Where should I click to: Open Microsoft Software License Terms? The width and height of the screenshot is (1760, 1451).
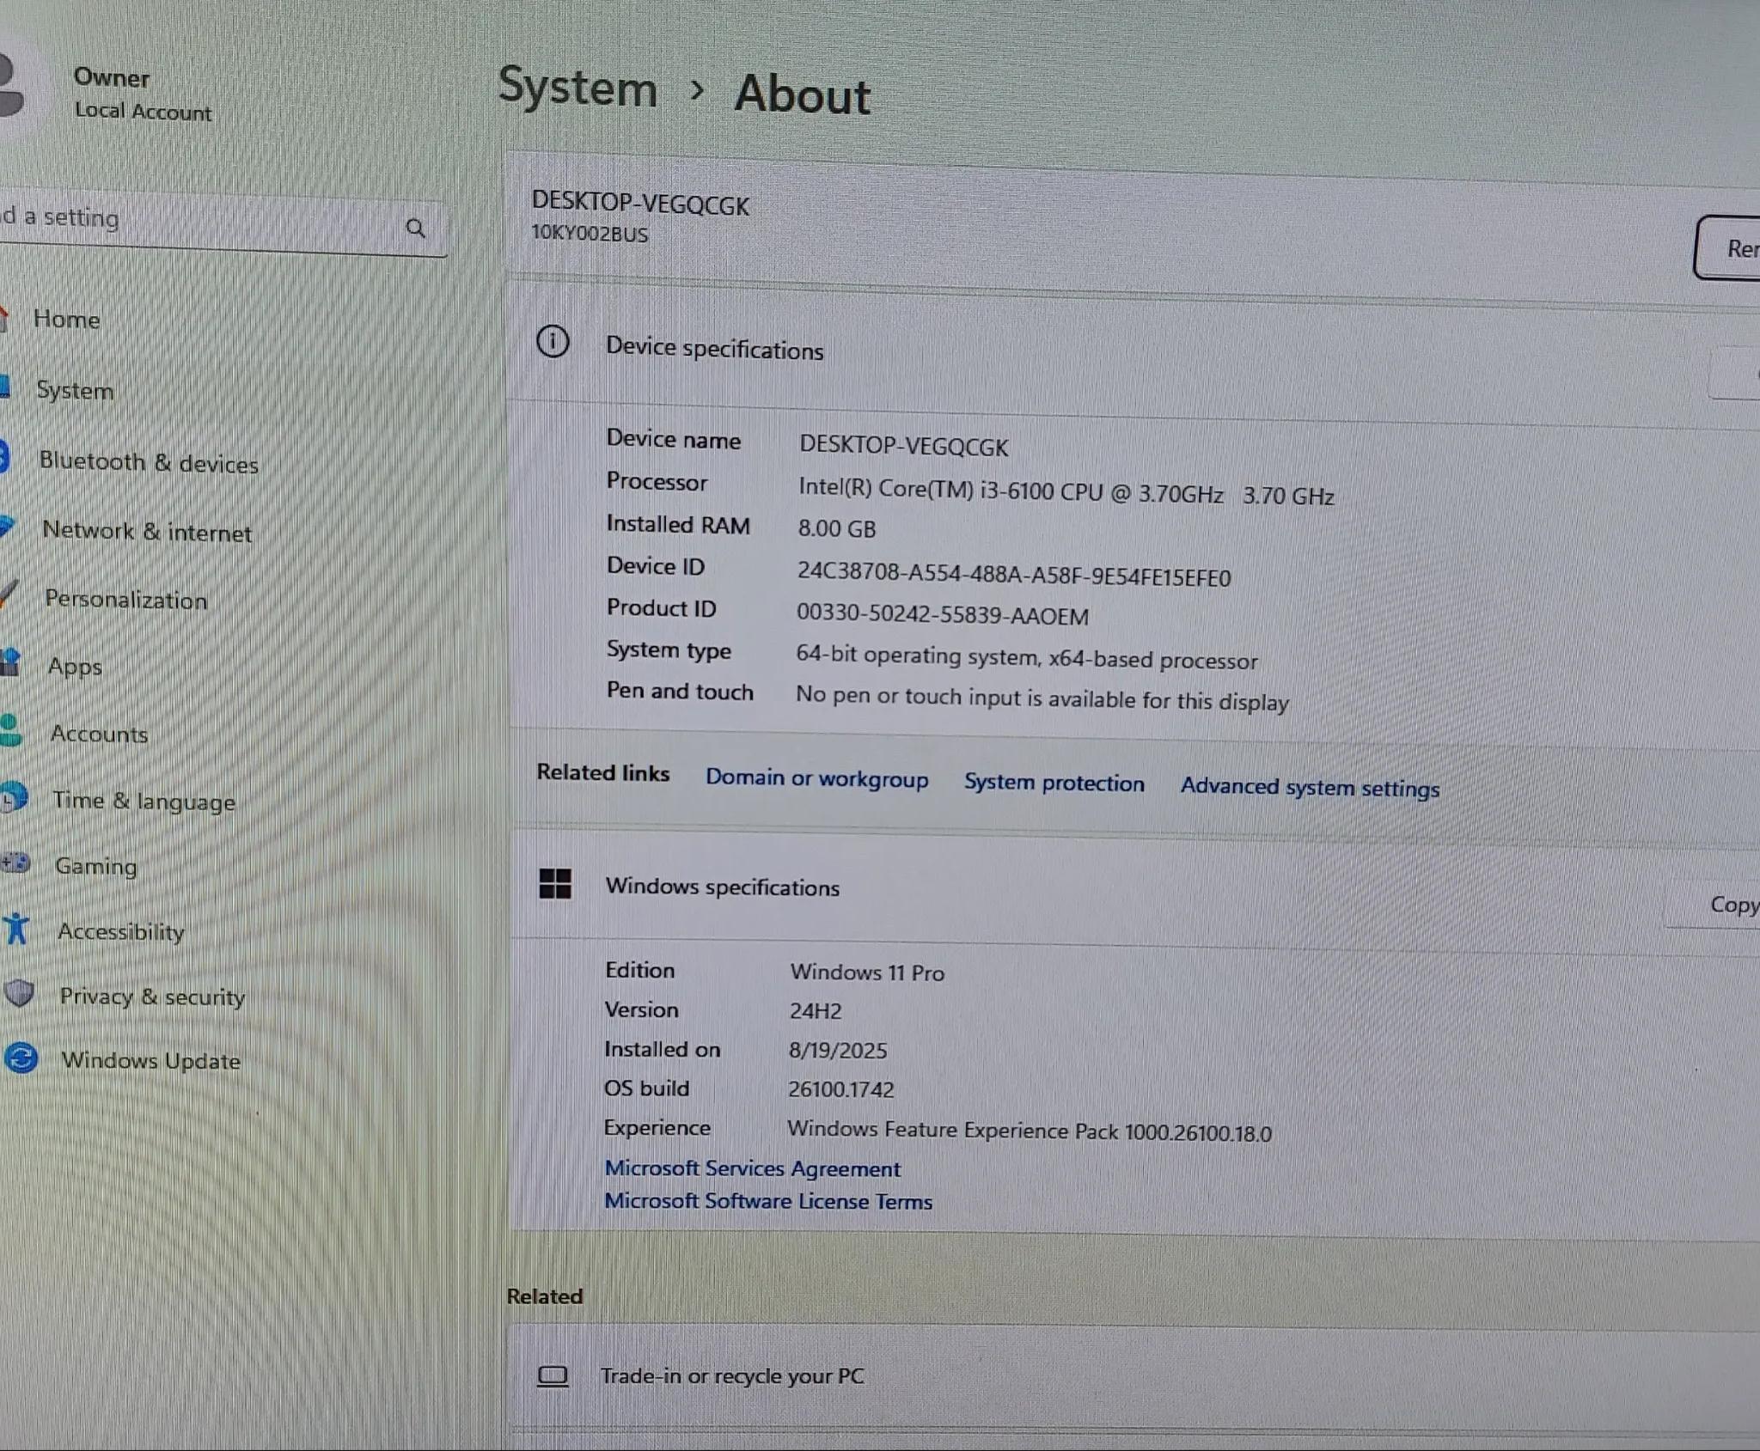(768, 1200)
